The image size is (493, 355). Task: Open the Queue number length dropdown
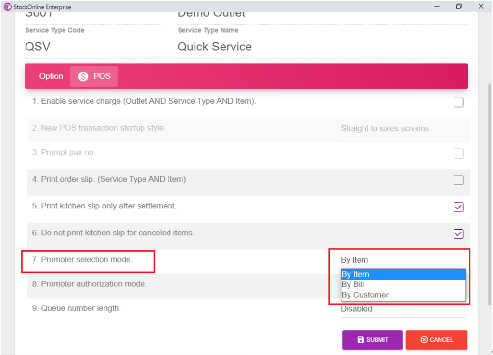(x=402, y=309)
